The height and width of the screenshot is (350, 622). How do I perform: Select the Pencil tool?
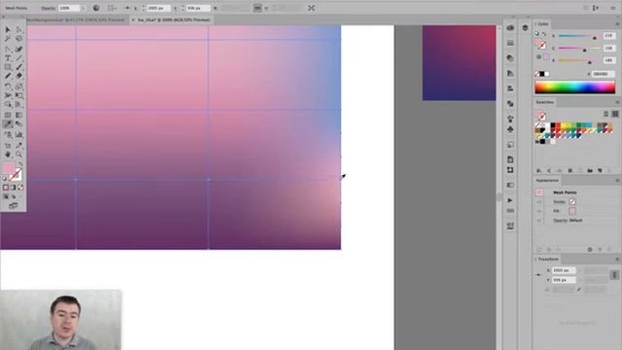(8, 76)
